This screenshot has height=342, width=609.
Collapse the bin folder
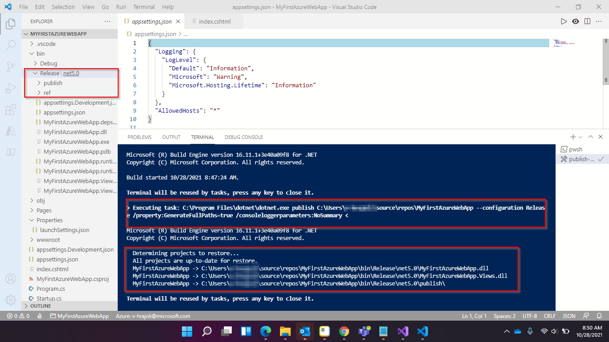coord(70,53)
